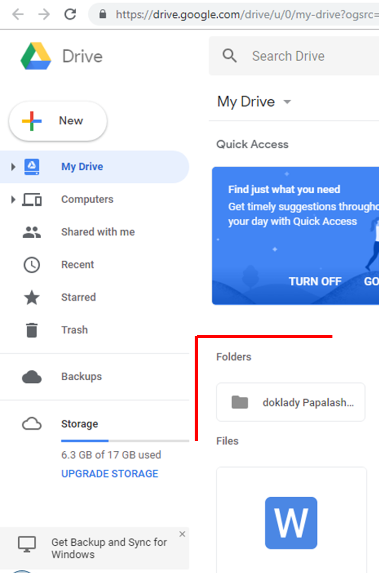Select the Word document thumbnail
Viewport: 379px width, 573px height.
(291, 522)
